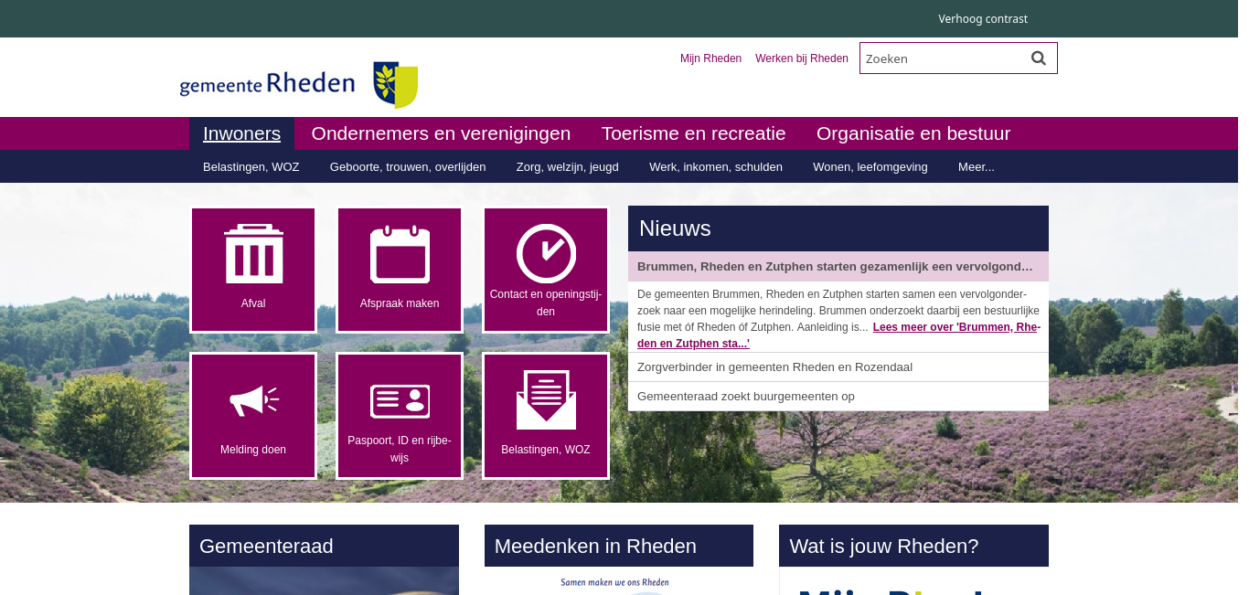This screenshot has height=595, width=1249.
Task: Go to homepage via gemeente Rheden logo
Action: pos(298,85)
